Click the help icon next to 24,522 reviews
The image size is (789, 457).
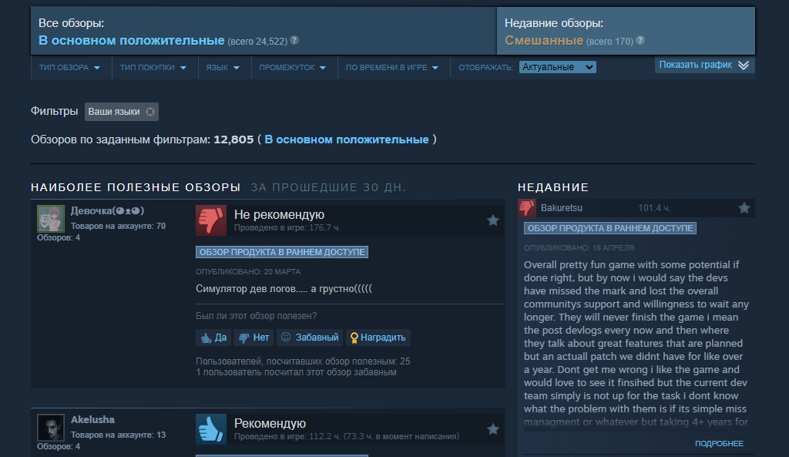pos(294,40)
